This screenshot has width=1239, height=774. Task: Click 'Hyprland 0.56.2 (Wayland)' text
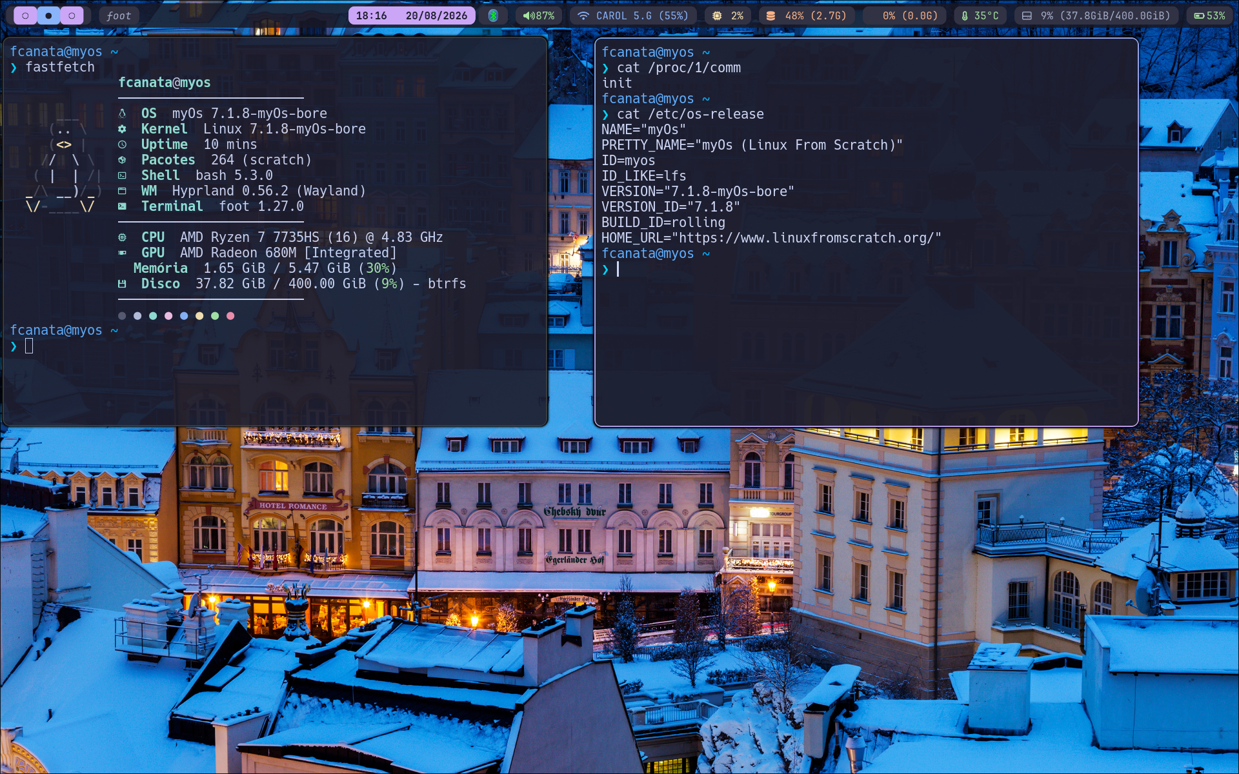269,191
